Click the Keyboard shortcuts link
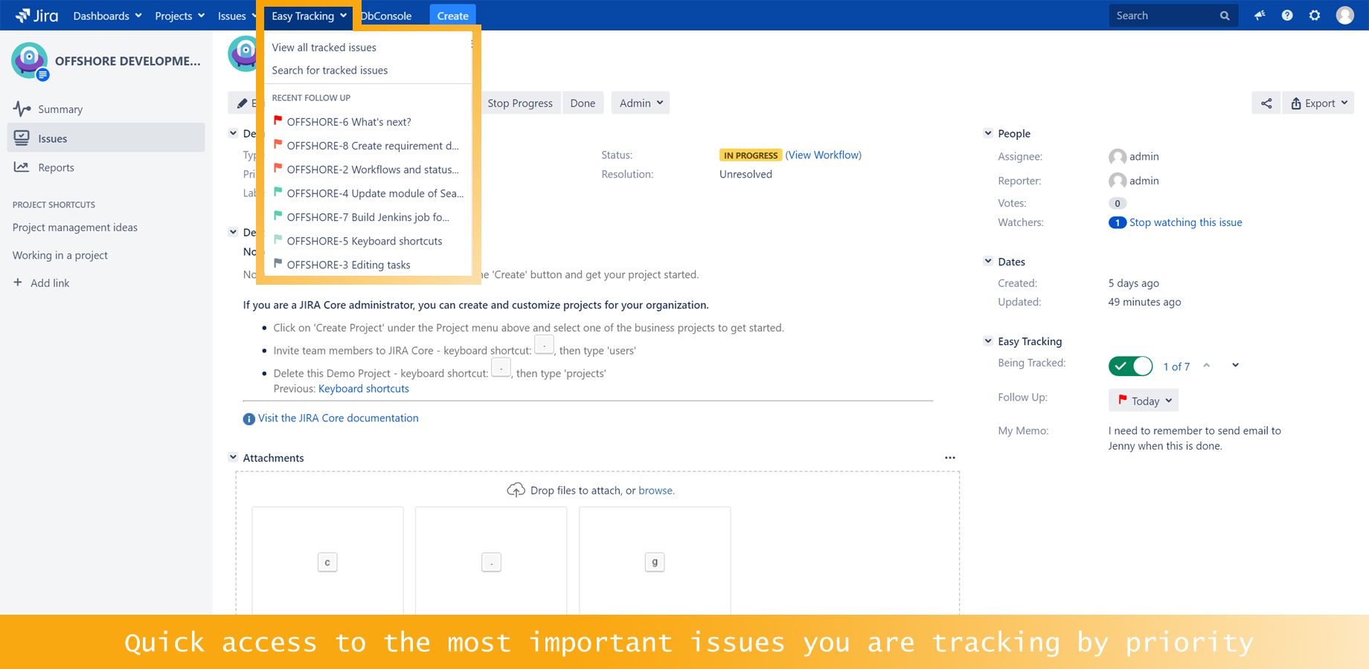This screenshot has width=1369, height=669. 364,388
